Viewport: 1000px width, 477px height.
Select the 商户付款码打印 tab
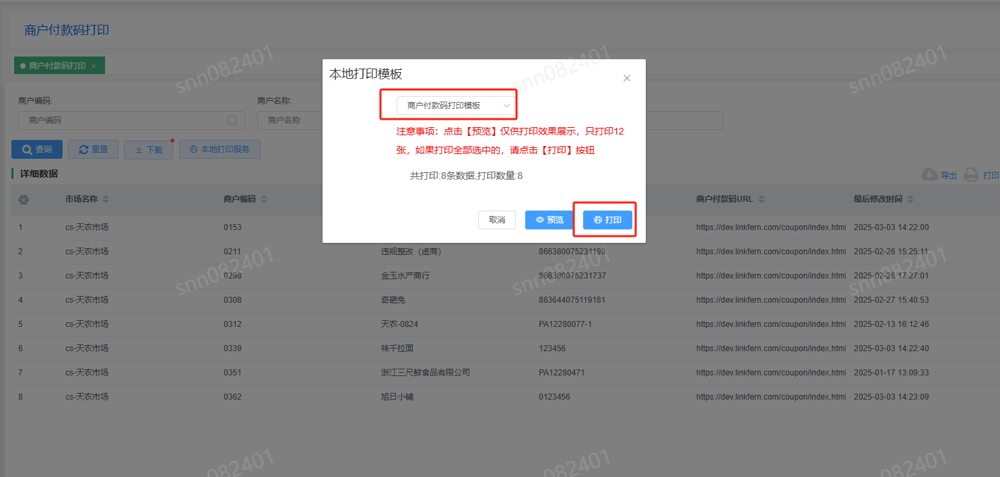[x=59, y=66]
